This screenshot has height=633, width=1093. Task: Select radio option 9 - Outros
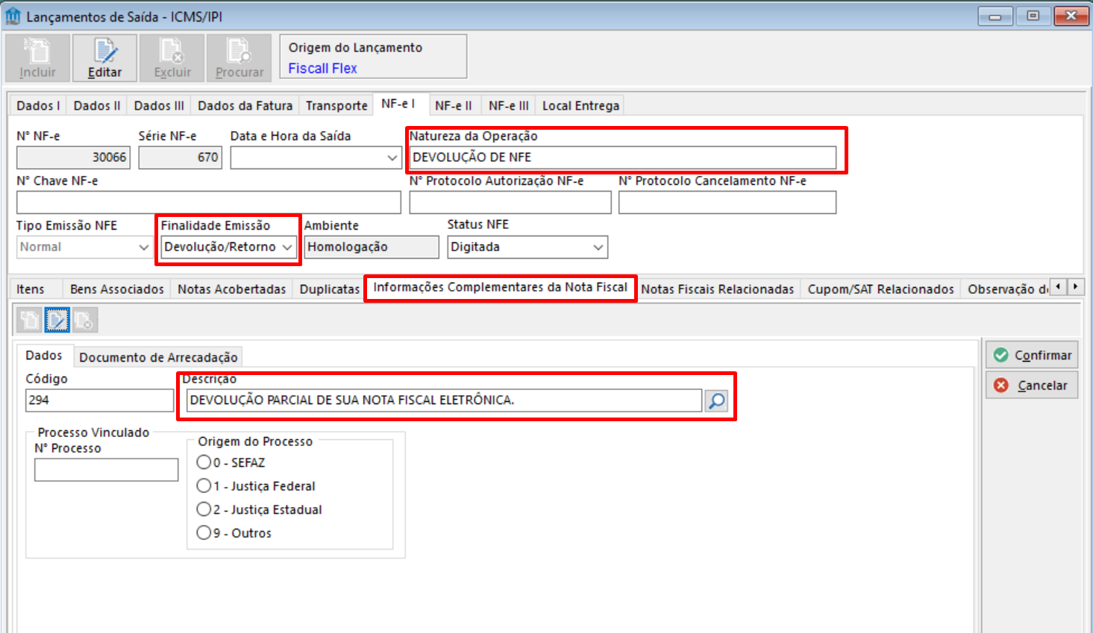pos(204,532)
